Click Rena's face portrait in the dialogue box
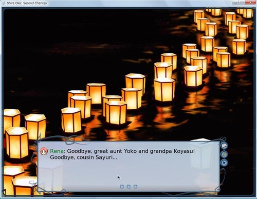 click(44, 151)
